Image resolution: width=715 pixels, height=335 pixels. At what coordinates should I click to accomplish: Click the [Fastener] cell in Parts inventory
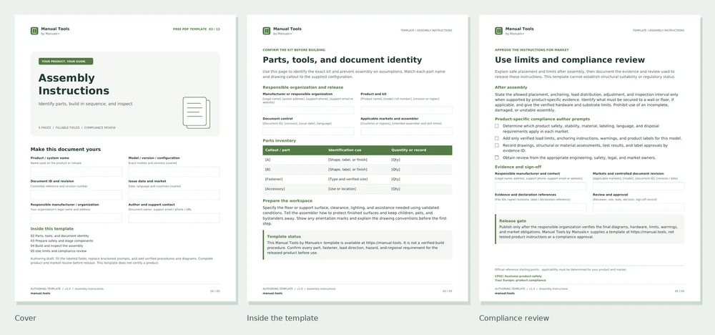pos(272,180)
